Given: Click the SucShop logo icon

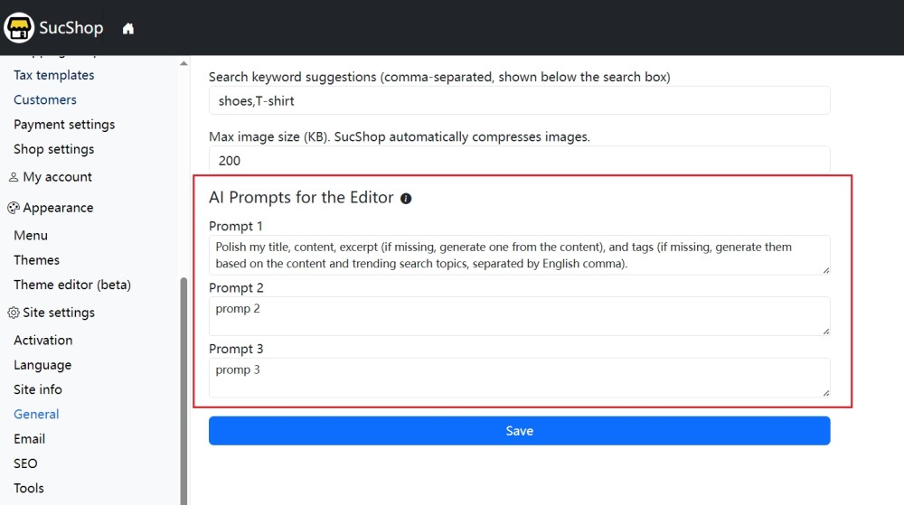Looking at the screenshot, I should tap(19, 28).
